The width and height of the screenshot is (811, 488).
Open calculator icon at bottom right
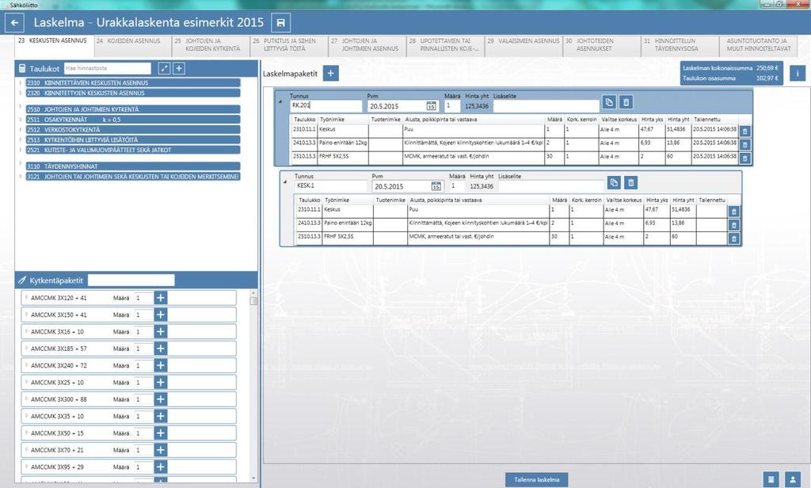pyautogui.click(x=771, y=479)
